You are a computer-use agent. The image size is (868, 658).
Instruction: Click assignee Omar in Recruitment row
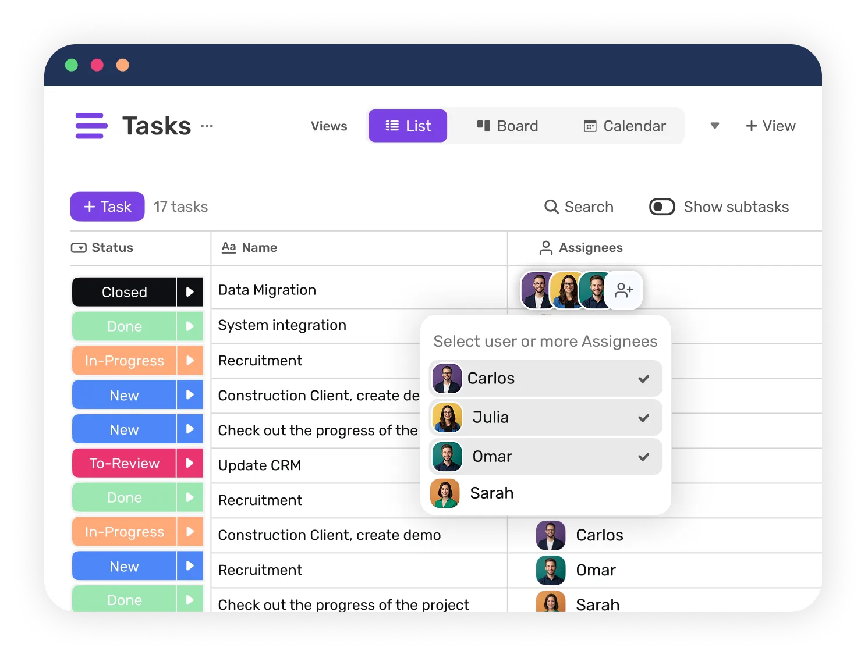click(x=576, y=570)
